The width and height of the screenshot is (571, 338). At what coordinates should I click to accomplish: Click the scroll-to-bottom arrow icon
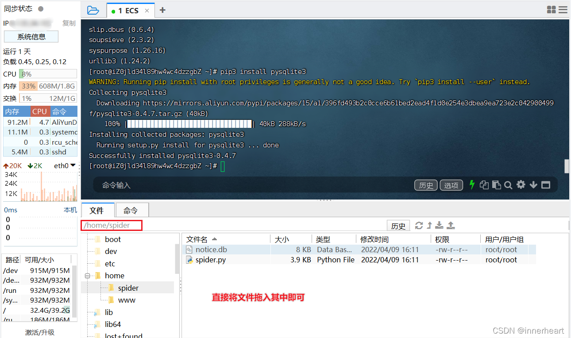tap(533, 185)
